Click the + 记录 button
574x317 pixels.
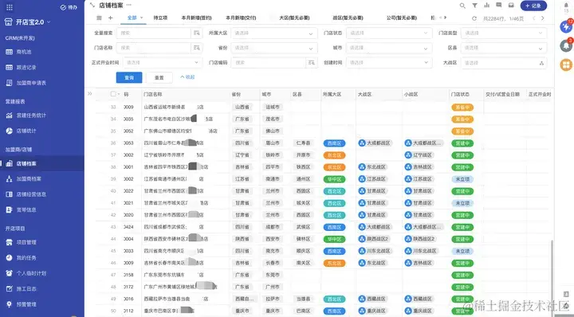pyautogui.click(x=533, y=6)
